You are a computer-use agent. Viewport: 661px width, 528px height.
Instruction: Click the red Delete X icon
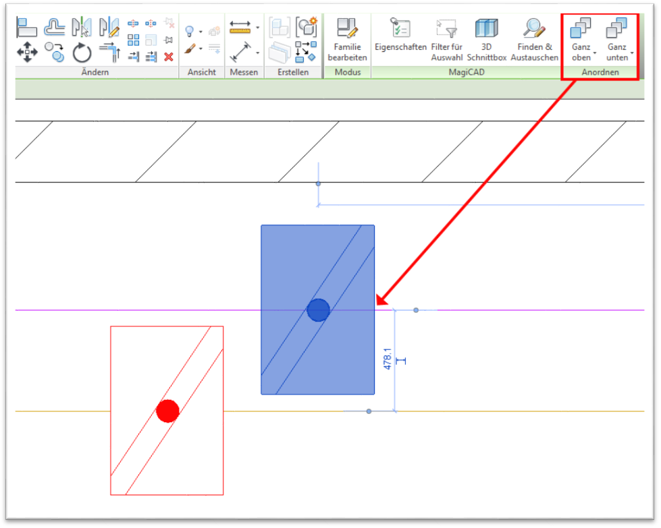pos(169,57)
